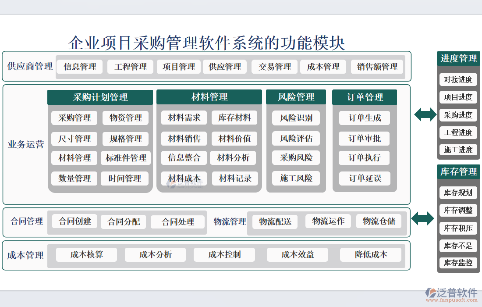The image size is (482, 307).
Task: Click the 信息管理 button under 供应商管理
Action: point(79,67)
